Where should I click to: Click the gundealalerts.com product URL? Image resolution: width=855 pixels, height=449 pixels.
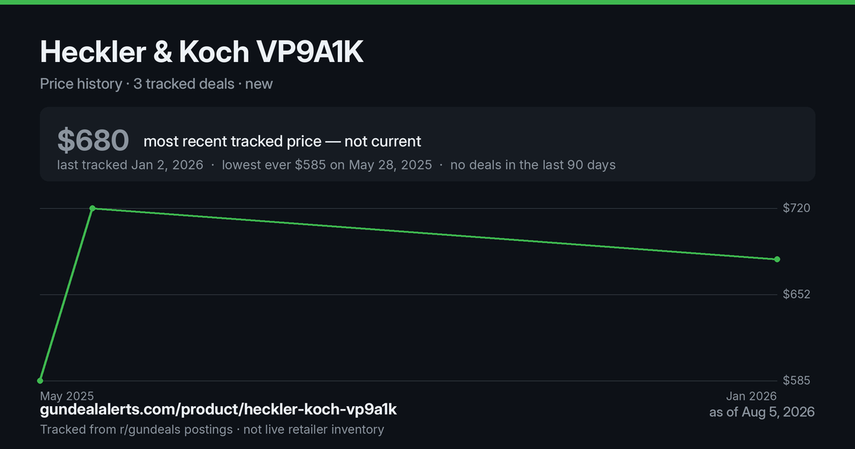click(218, 410)
